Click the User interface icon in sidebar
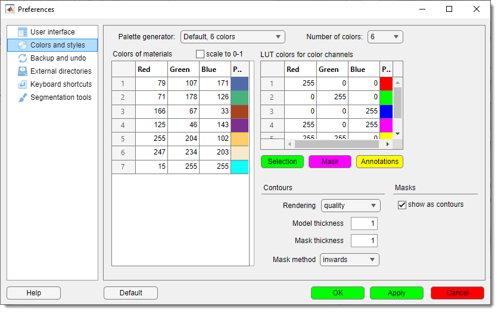 pos(23,32)
